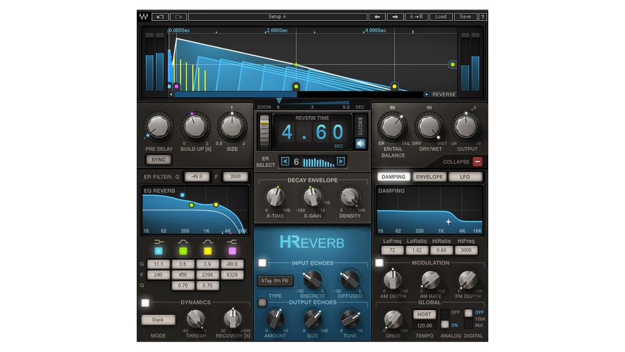Enable the Modulation section toggle
Screen dimensions: 625x352
point(378,262)
